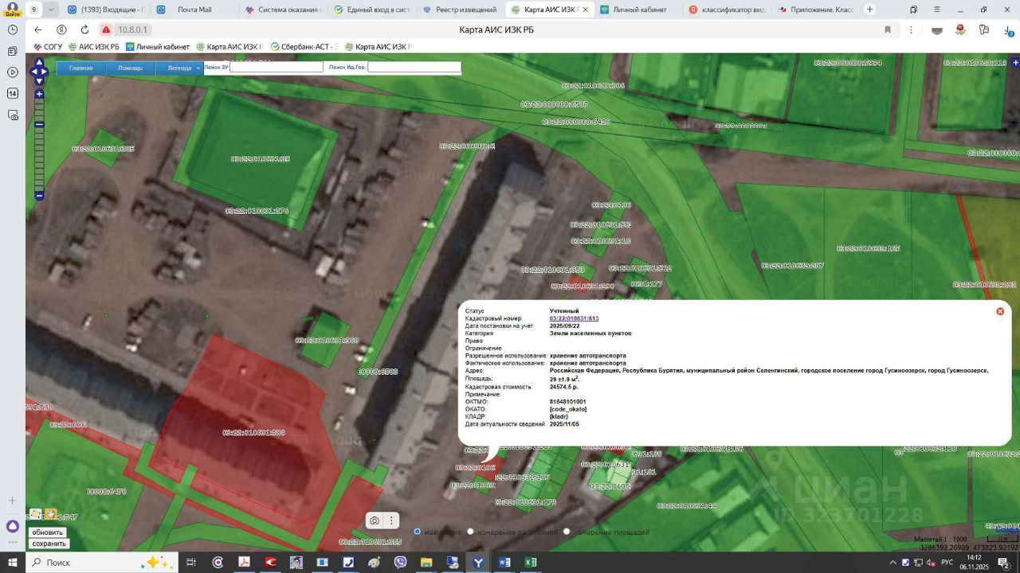Open the browser downloads panel

(x=1009, y=29)
